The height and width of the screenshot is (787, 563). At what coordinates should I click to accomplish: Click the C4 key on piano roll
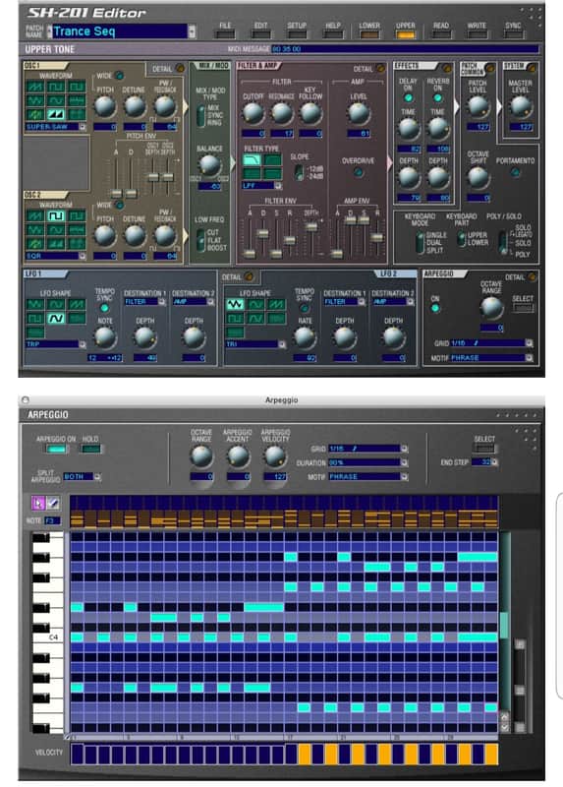point(48,636)
